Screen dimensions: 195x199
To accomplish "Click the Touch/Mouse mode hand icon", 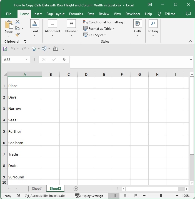I will [x=56, y=49].
